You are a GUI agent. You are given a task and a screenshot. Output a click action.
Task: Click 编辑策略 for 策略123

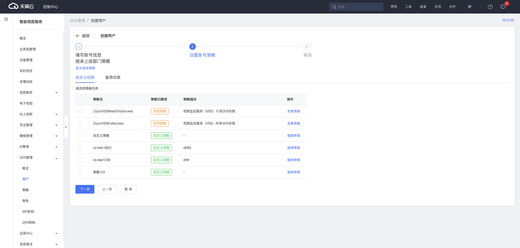tap(294, 172)
